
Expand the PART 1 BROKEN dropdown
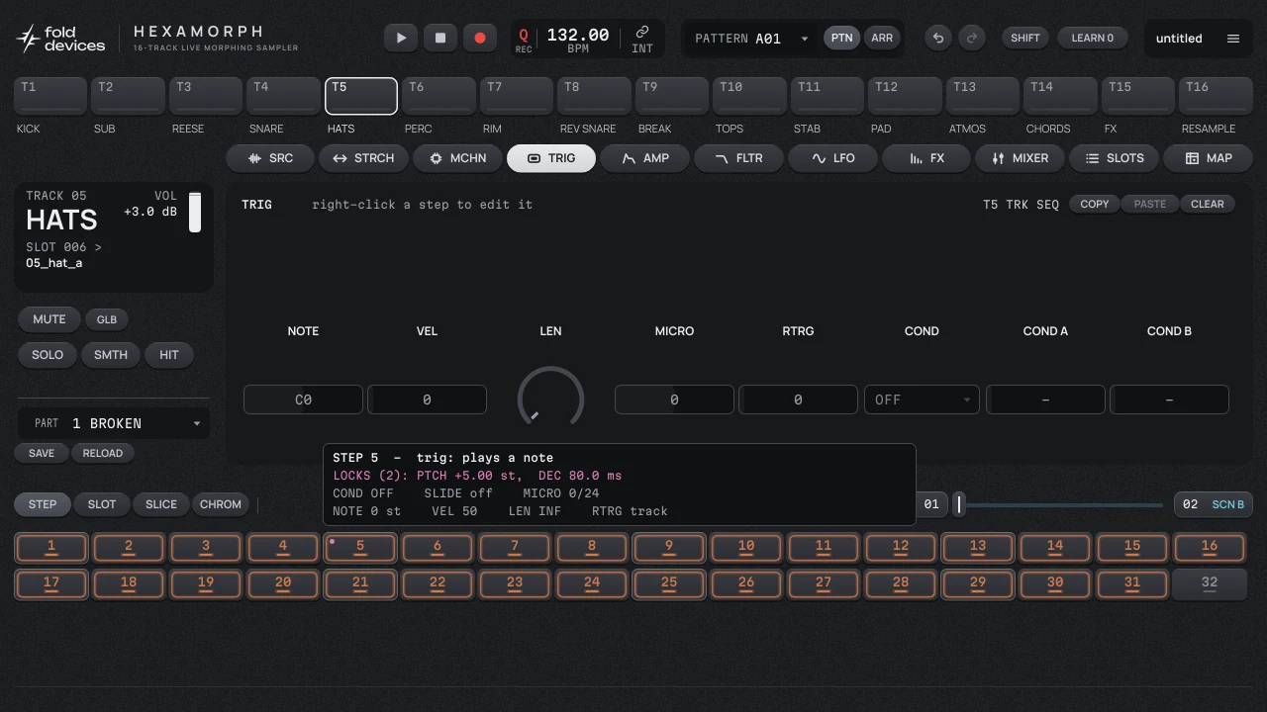point(114,423)
